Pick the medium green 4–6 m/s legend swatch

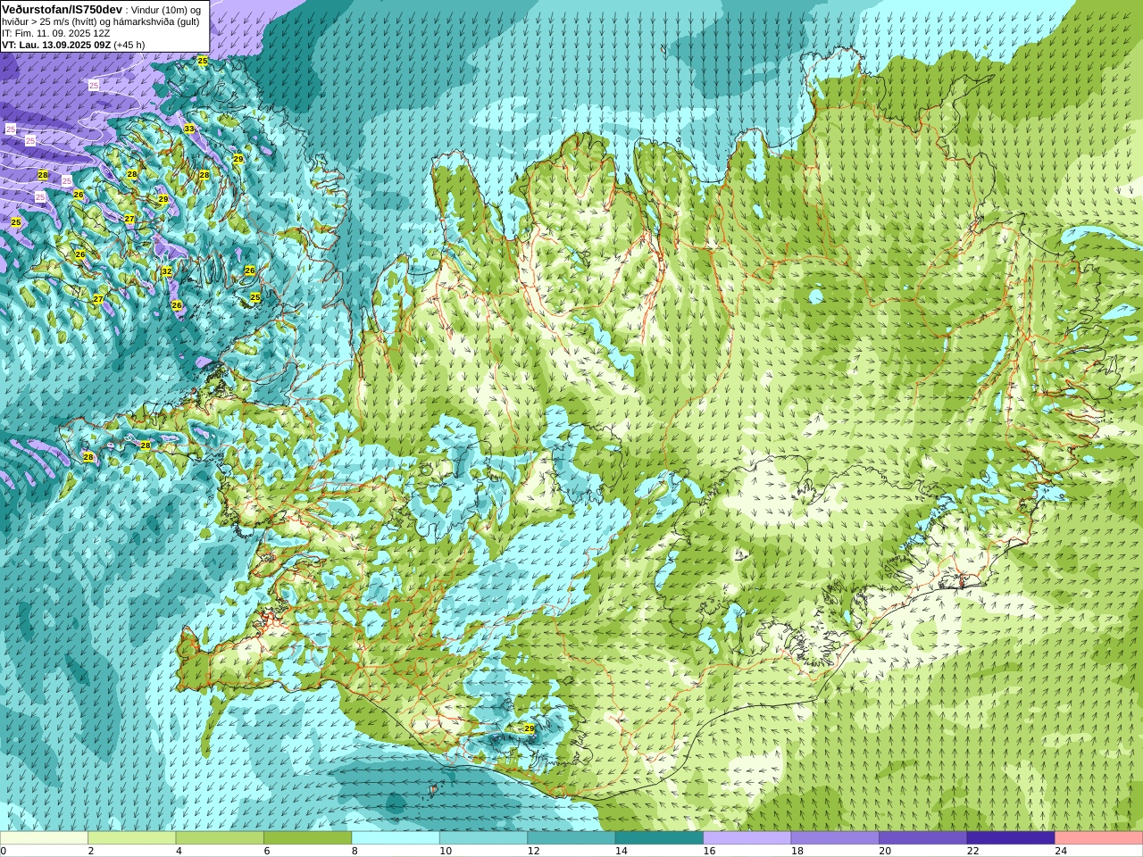220,838
